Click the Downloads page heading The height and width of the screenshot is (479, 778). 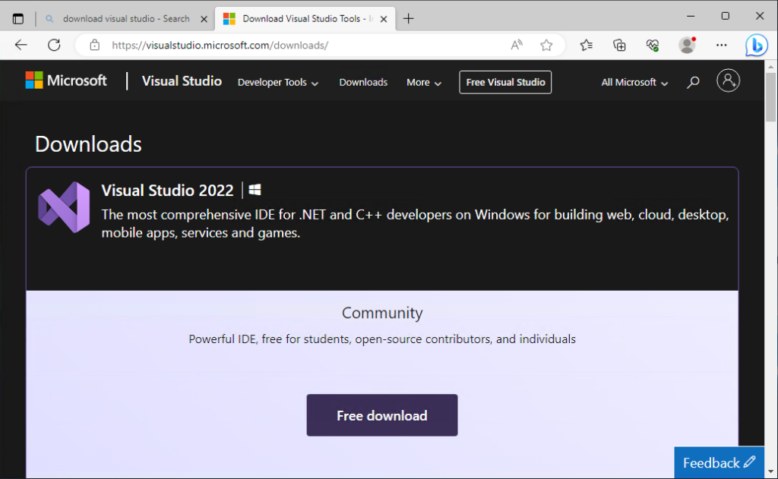[88, 144]
